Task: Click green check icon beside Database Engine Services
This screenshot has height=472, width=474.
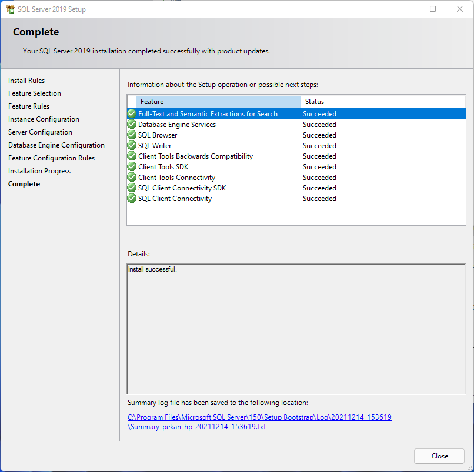Action: pos(132,124)
